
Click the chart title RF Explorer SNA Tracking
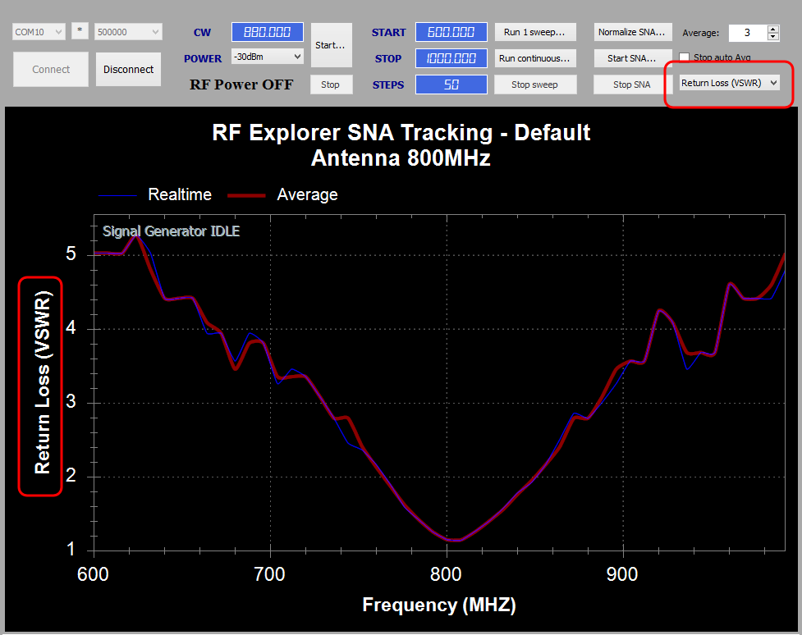tap(401, 133)
